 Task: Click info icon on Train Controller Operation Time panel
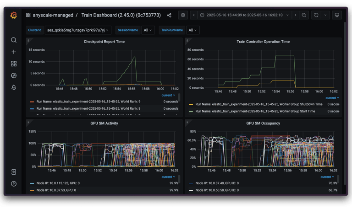click(x=187, y=40)
